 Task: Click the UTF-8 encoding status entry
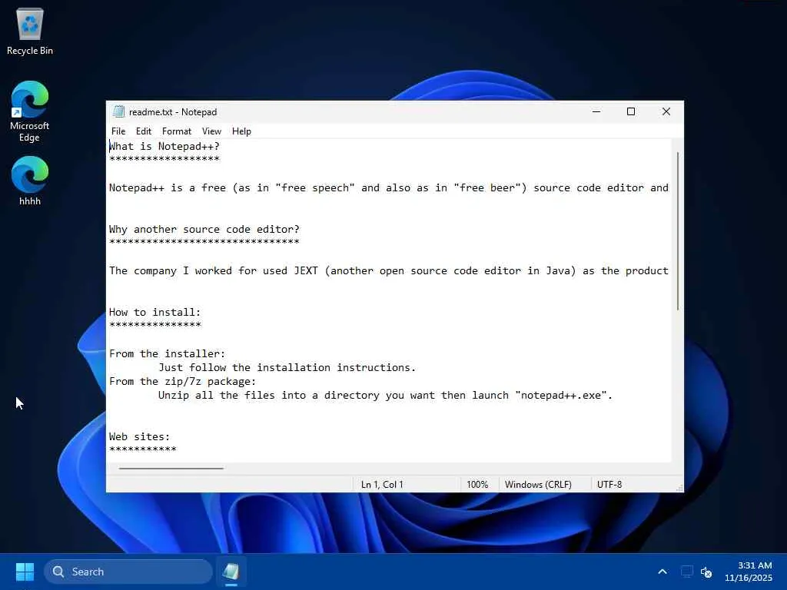point(609,484)
